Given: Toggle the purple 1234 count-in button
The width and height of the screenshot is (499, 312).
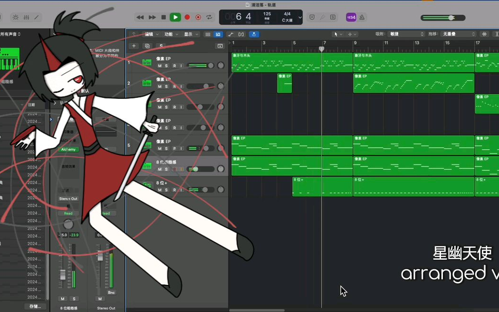Looking at the screenshot, I should [x=351, y=17].
